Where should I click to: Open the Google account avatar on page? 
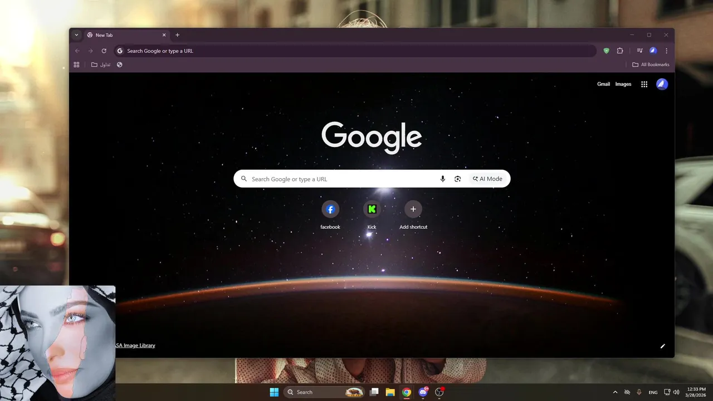point(662,84)
